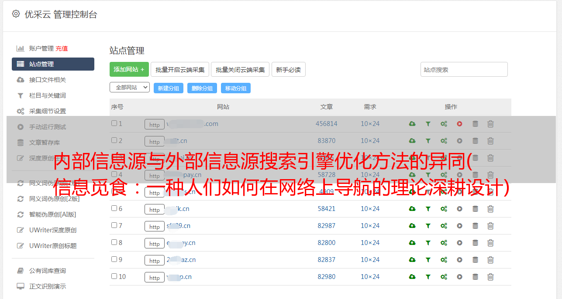Click the gears settings icon in row 8

point(444,243)
